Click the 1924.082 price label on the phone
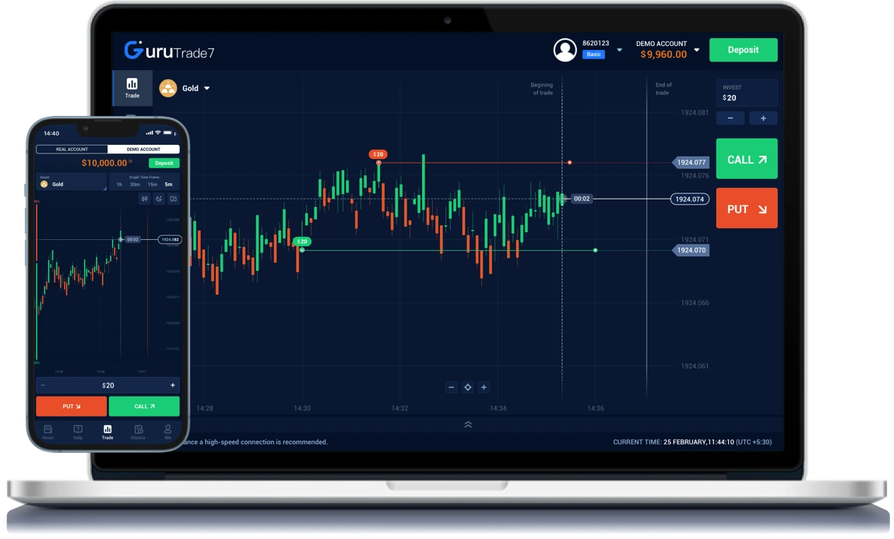 (x=169, y=240)
